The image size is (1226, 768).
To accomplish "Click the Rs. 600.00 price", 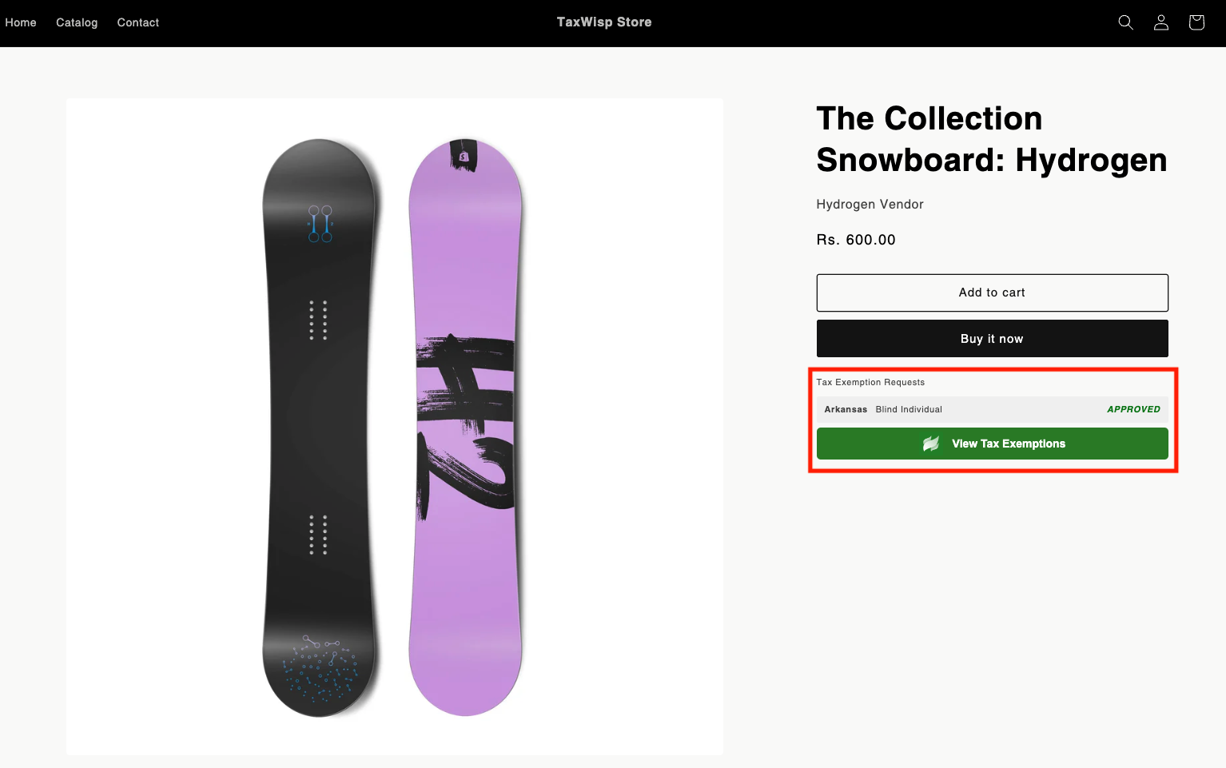I will click(856, 240).
